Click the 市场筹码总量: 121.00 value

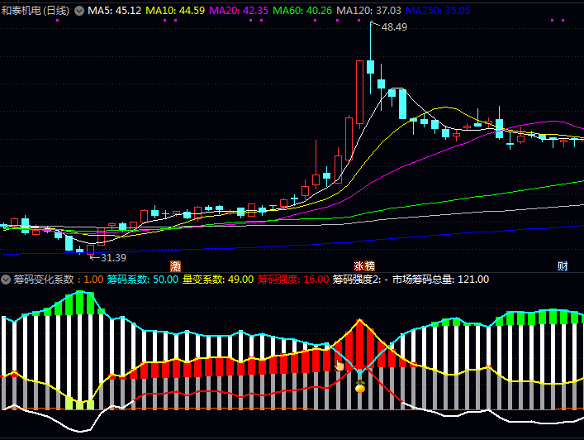pos(440,280)
